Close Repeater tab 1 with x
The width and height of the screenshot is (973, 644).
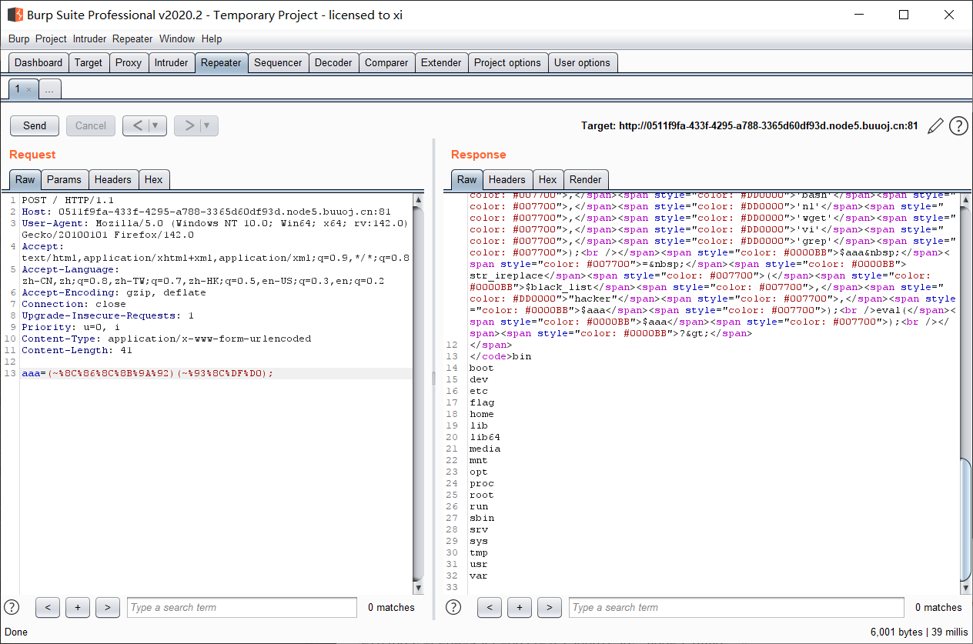point(29,89)
